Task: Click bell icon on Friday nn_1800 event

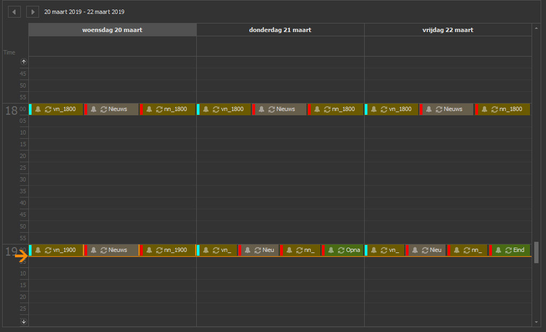Action: [485, 109]
